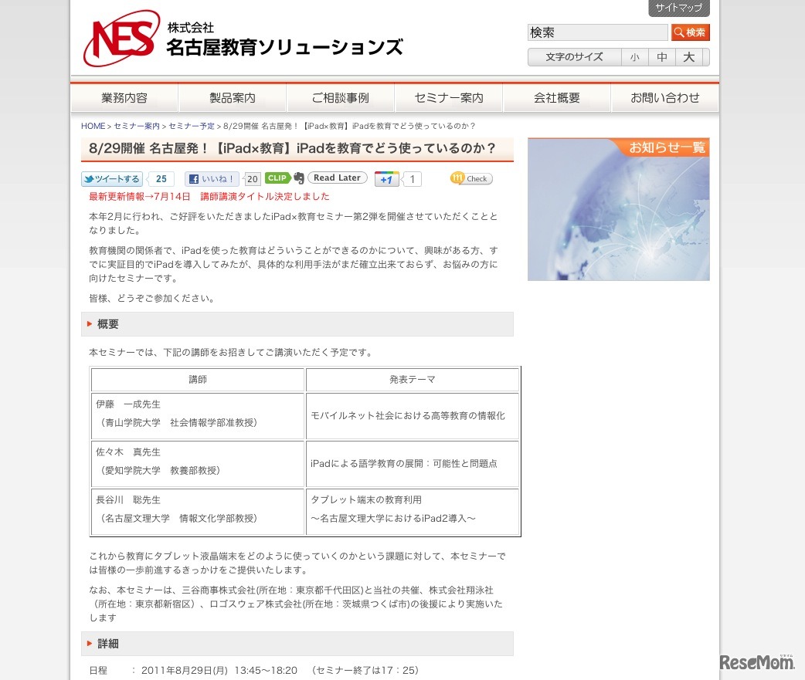This screenshot has height=680, width=805.
Task: View the +1 count box
Action: (412, 179)
